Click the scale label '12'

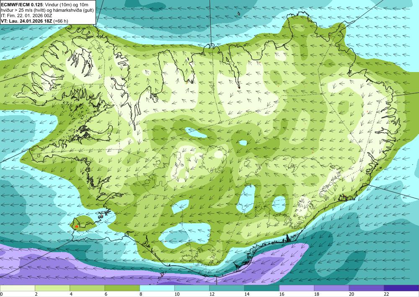point(212,294)
